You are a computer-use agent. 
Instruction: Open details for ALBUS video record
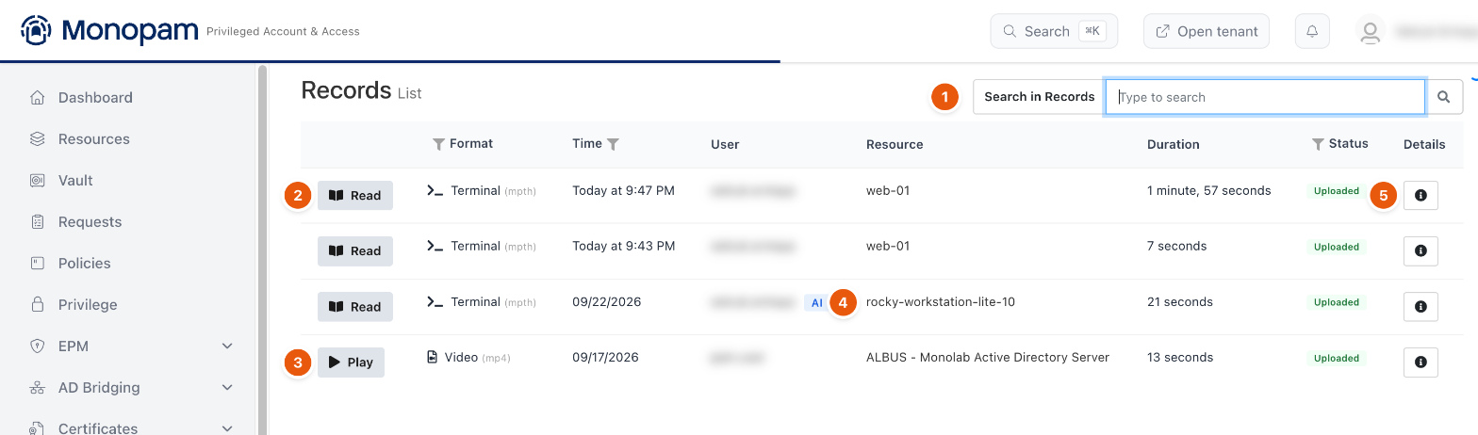(x=1421, y=362)
